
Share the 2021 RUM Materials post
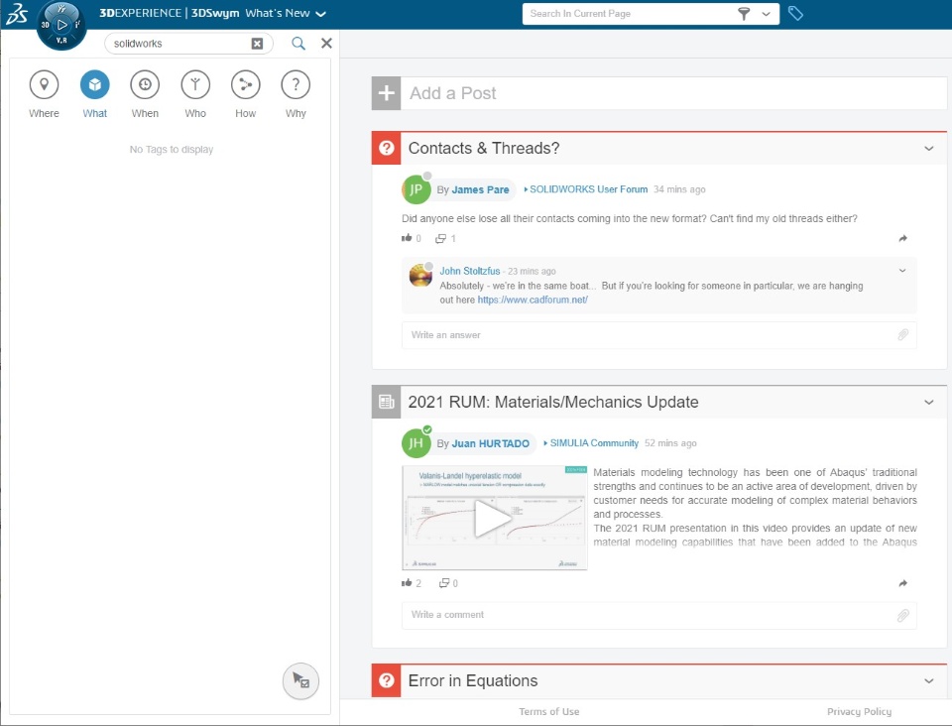point(902,583)
